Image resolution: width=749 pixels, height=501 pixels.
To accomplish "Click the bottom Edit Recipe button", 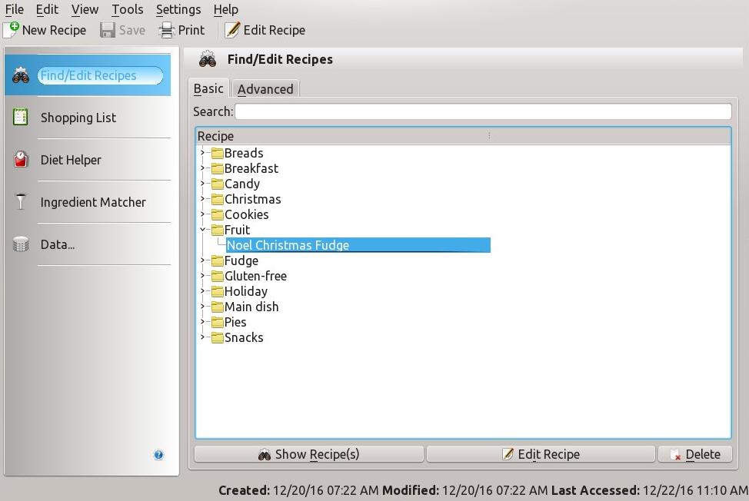I will tap(541, 454).
